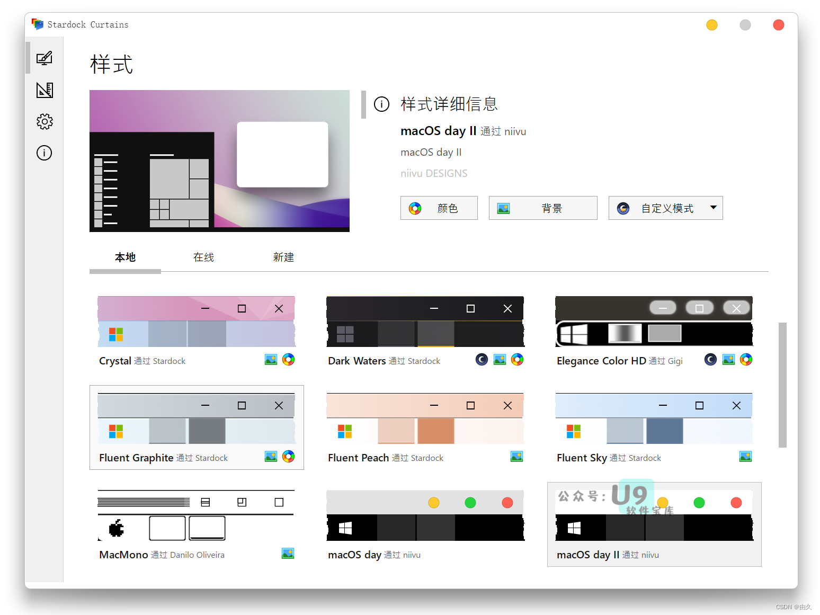
Task: Click the Fluent Peach style name
Action: [359, 458]
